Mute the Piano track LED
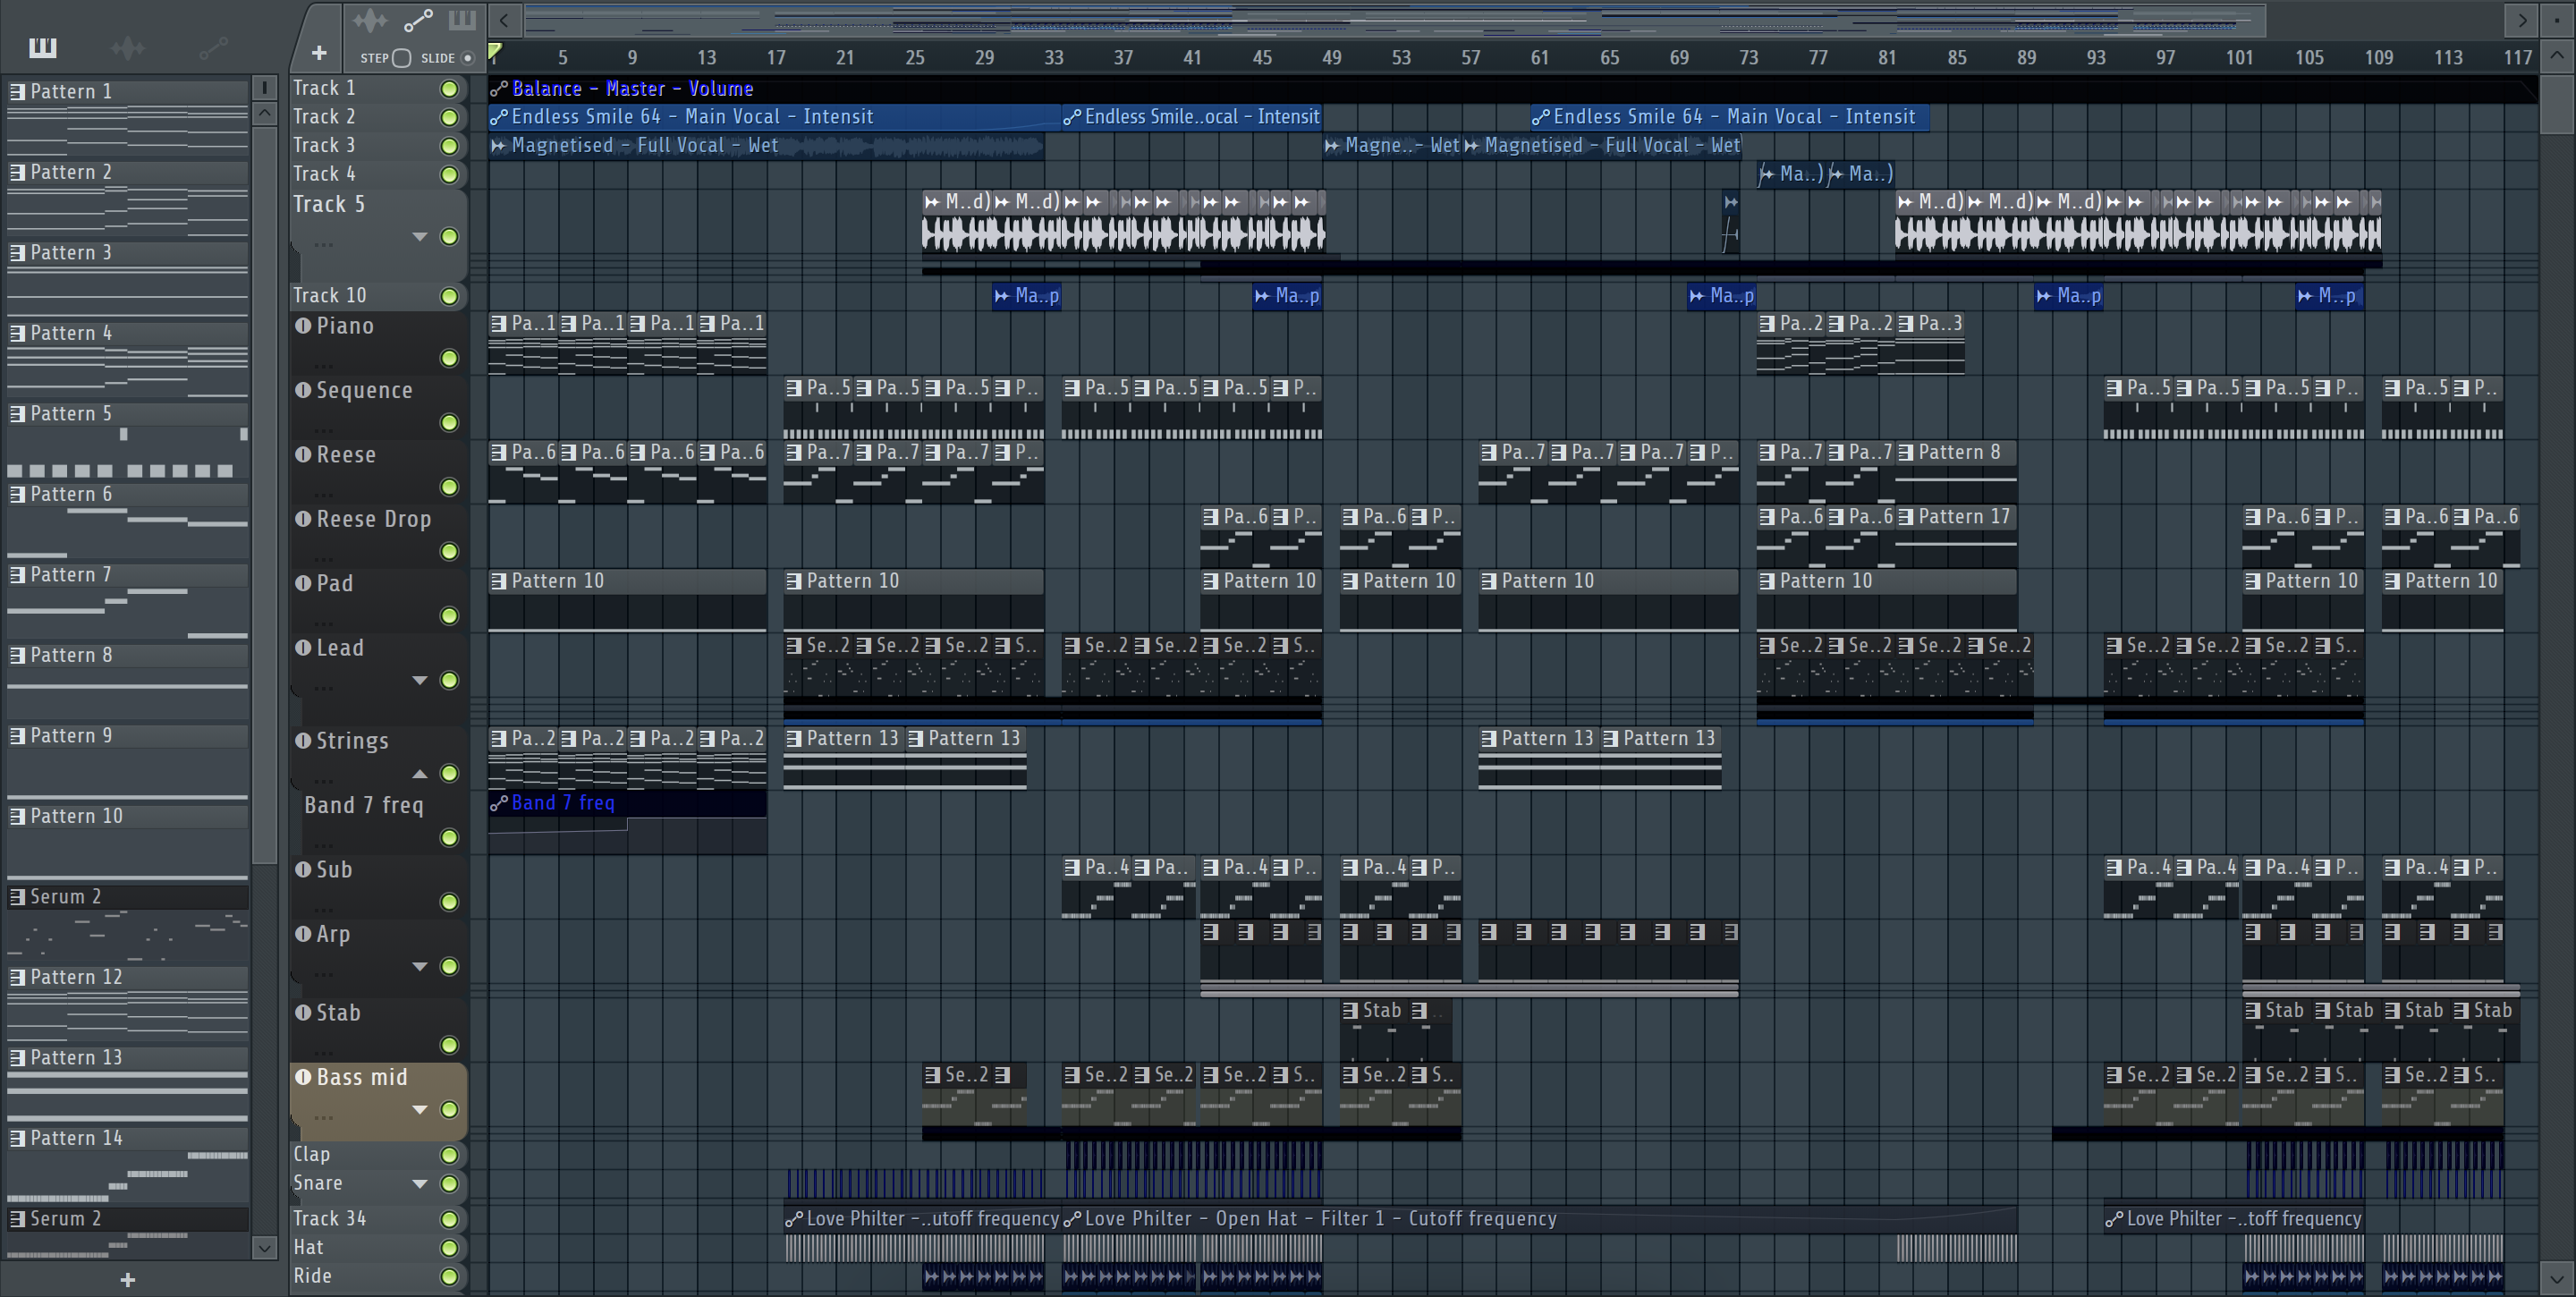The height and width of the screenshot is (1297, 2576). pos(450,358)
